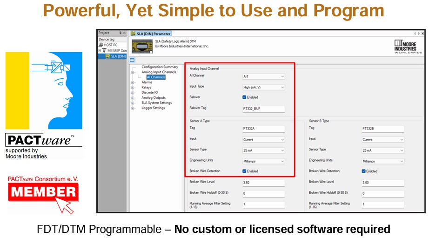The height and width of the screenshot is (238, 429).
Task: Open Sensor B Sensor Type dropdown 25 mA
Action: click(383, 150)
